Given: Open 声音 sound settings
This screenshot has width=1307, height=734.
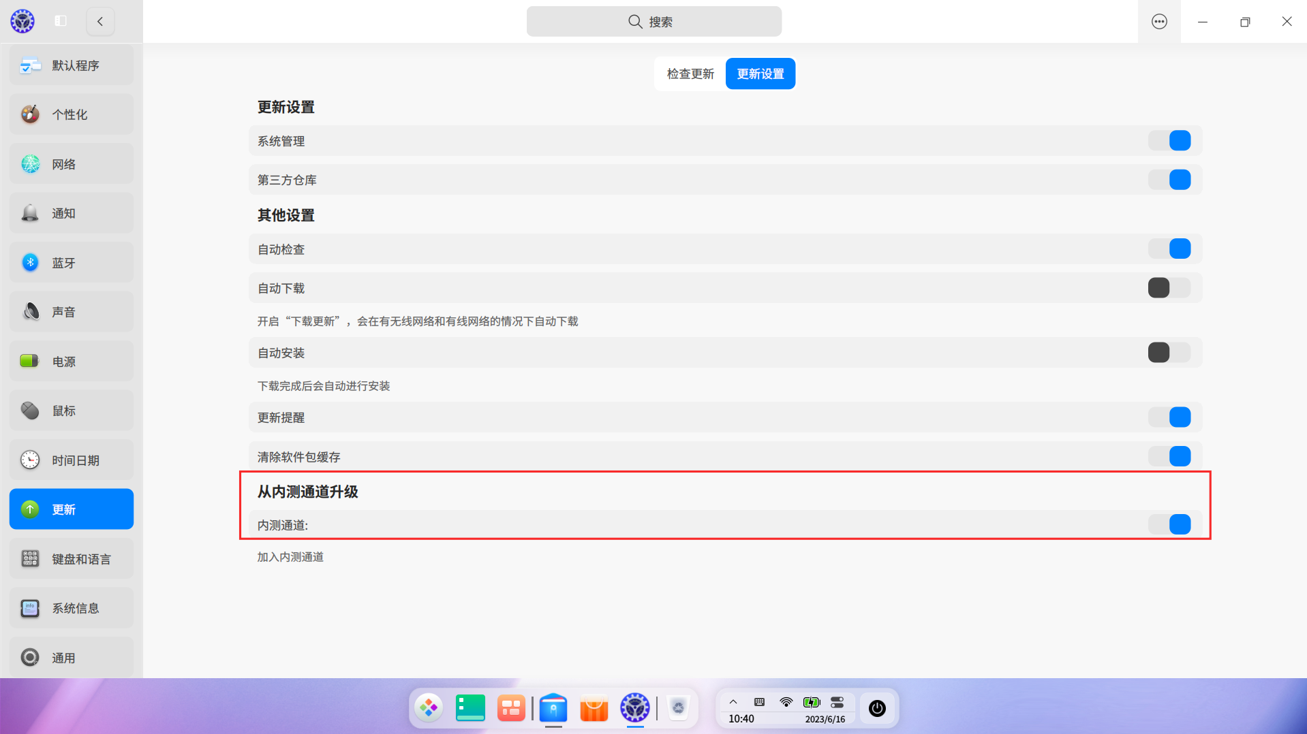Looking at the screenshot, I should tap(71, 311).
